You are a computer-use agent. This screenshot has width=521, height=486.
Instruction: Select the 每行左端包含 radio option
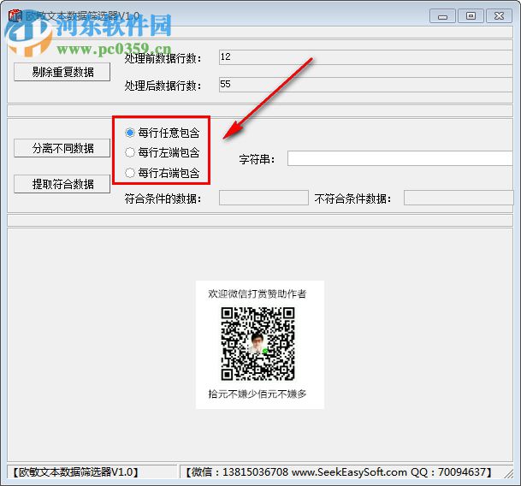tap(163, 152)
